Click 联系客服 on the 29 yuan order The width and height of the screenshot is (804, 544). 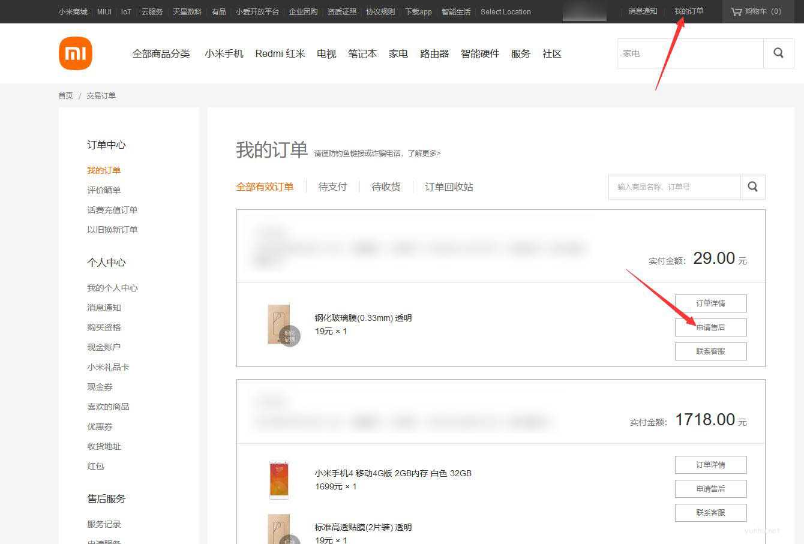click(x=710, y=351)
